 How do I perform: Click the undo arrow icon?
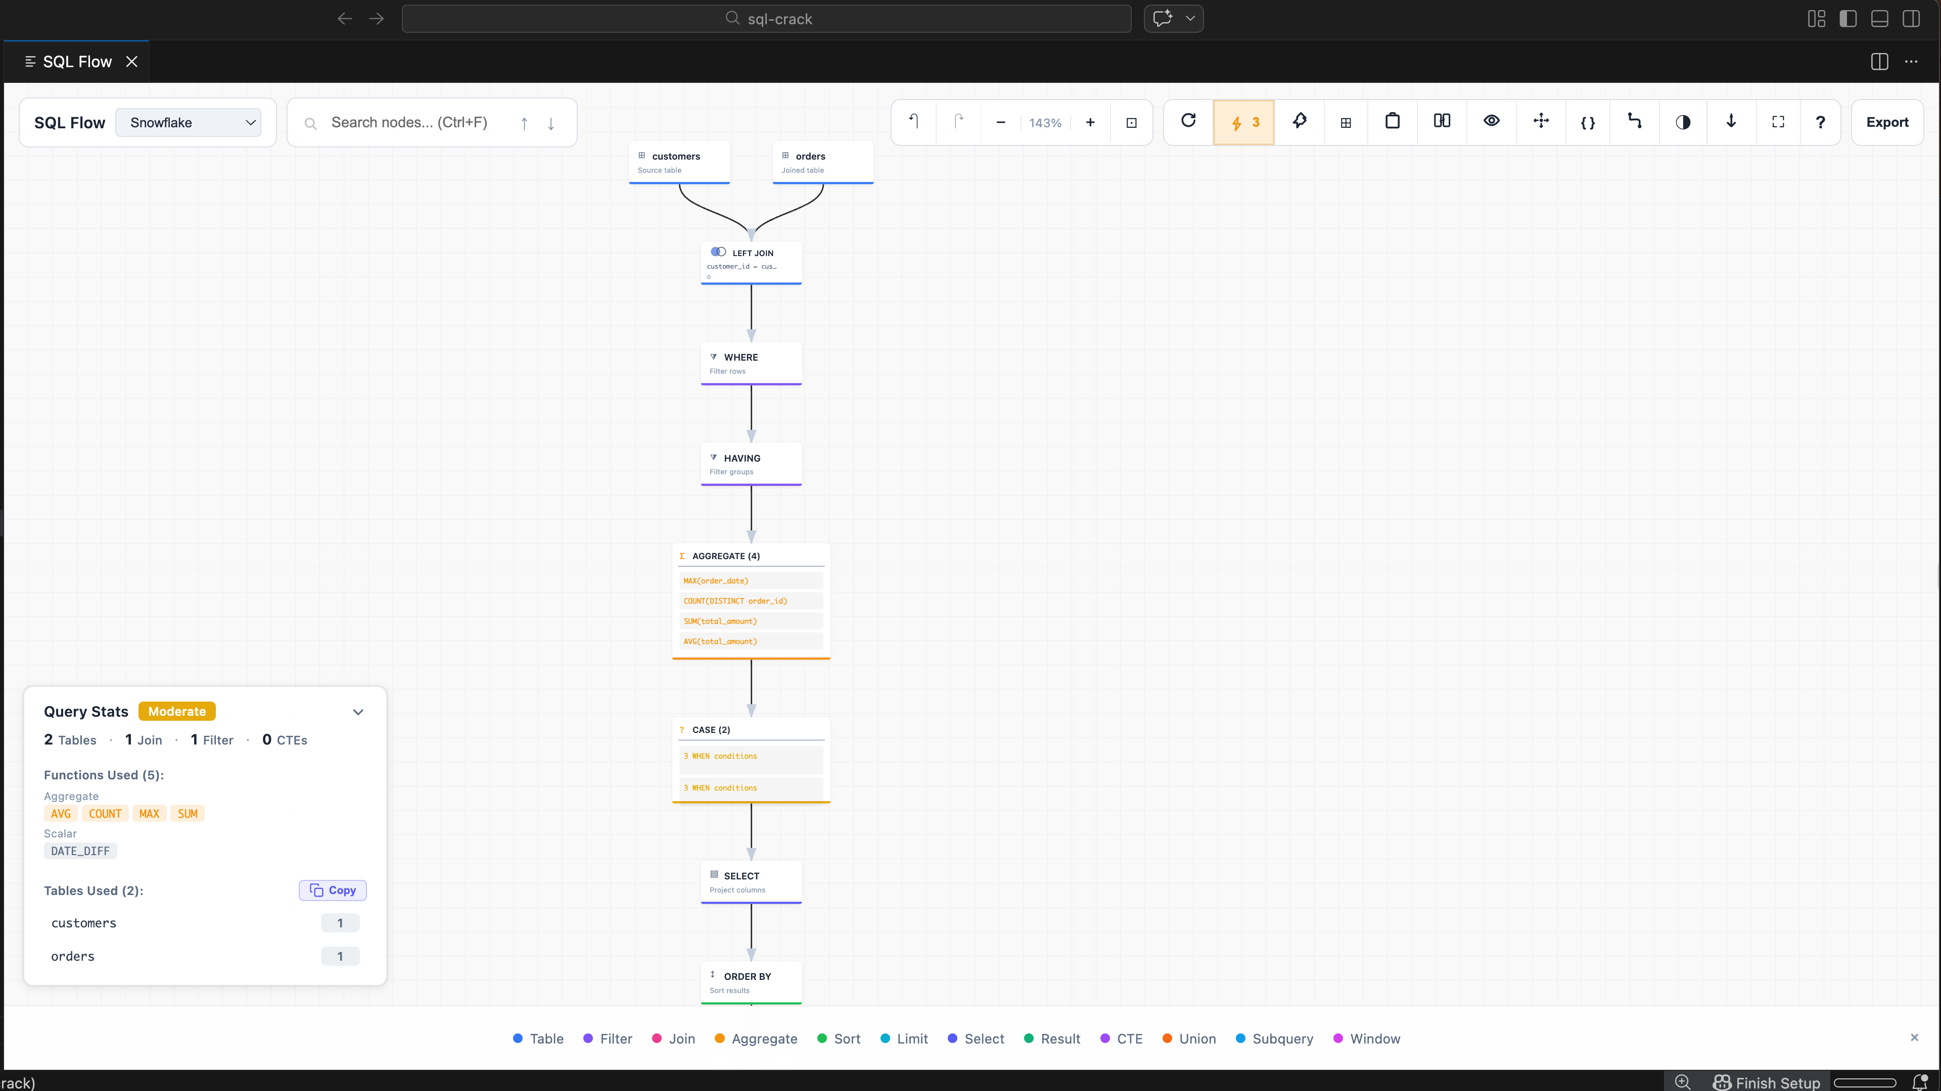[x=913, y=121]
